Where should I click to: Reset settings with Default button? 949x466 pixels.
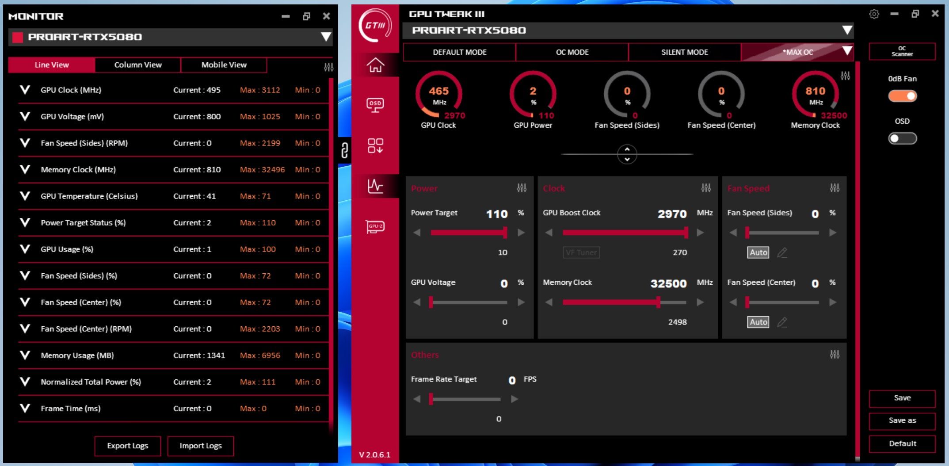tap(902, 444)
